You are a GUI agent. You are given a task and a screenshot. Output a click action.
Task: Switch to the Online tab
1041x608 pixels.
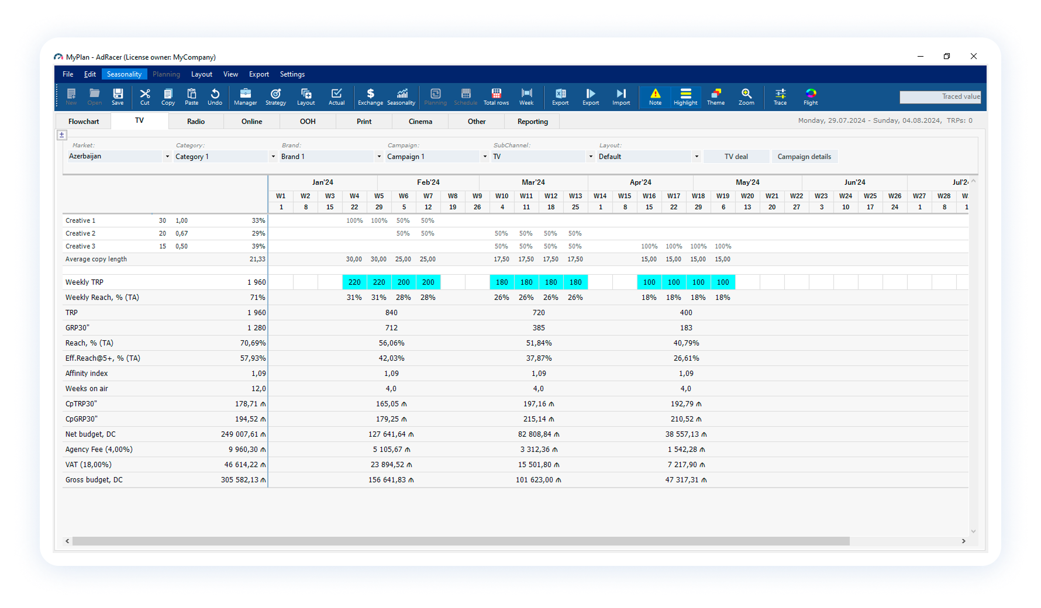[x=252, y=122]
